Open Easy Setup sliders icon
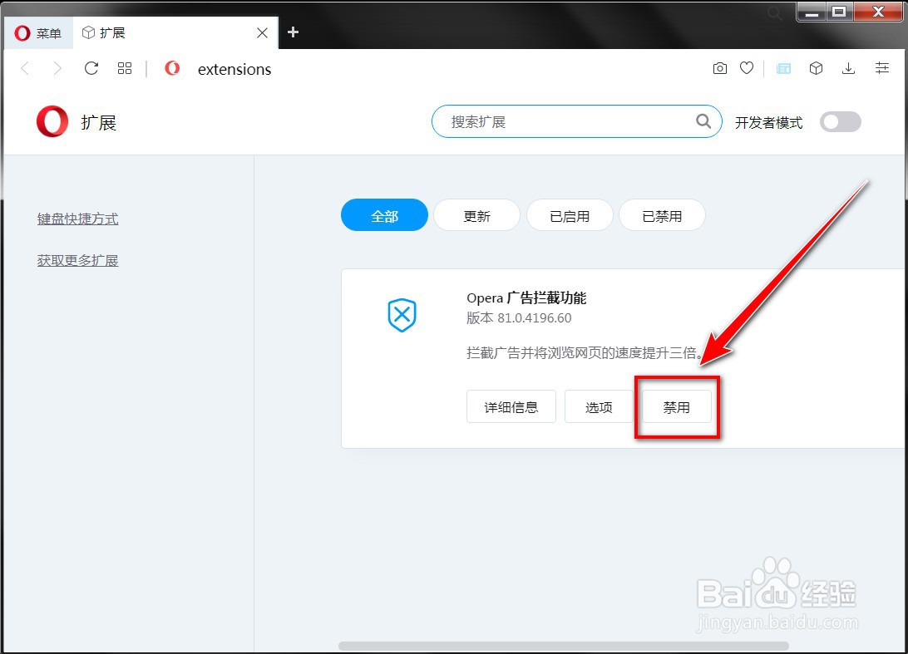The height and width of the screenshot is (654, 908). [882, 68]
